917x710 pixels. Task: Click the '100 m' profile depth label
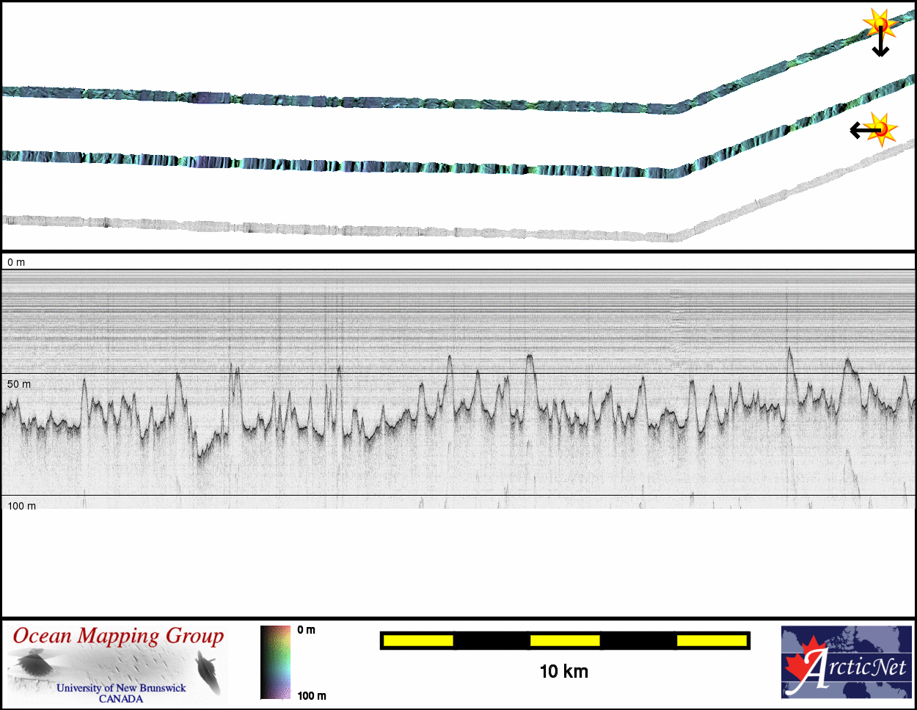coord(21,506)
